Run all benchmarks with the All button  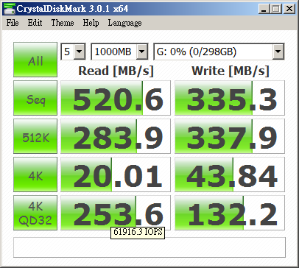click(35, 60)
